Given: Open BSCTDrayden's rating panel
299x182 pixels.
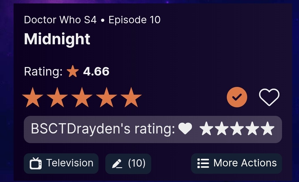Looking at the screenshot, I should tap(153, 129).
